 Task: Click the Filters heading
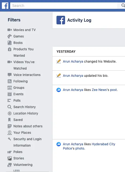pos(14,20)
